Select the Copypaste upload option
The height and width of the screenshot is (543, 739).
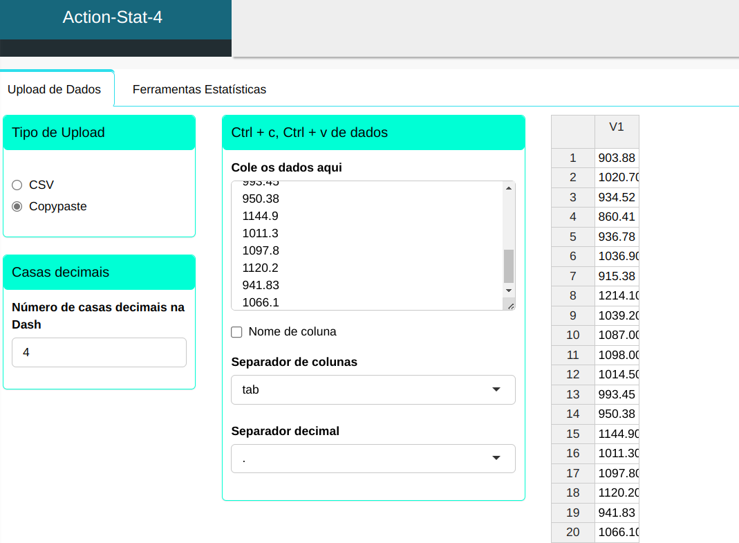17,207
